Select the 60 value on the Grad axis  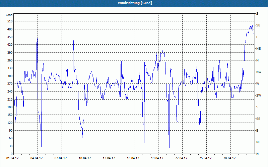11,138
